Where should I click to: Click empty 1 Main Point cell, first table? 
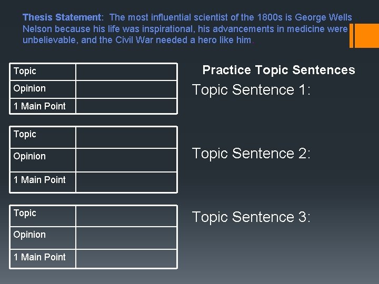(126, 106)
